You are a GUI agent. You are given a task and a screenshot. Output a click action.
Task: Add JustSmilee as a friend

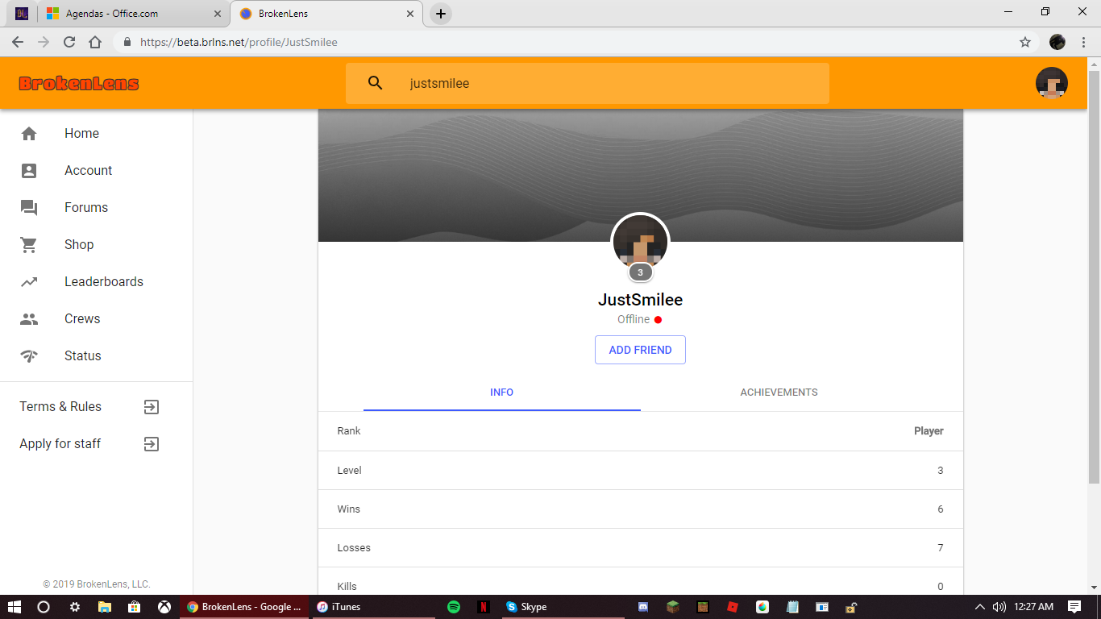point(640,350)
